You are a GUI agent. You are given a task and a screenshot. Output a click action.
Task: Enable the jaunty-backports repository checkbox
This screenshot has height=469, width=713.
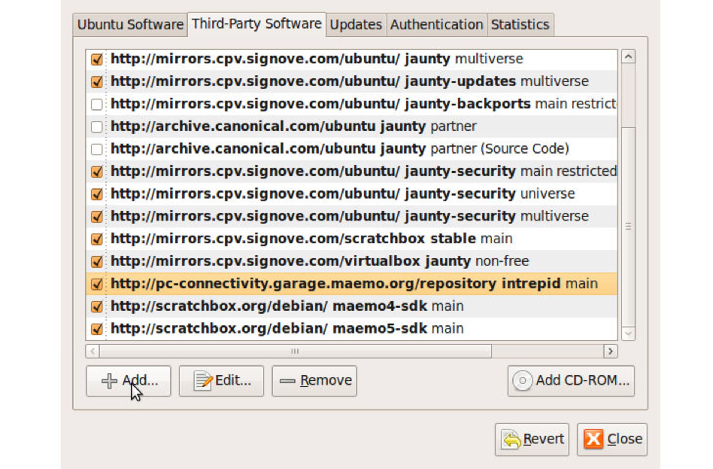pos(97,104)
